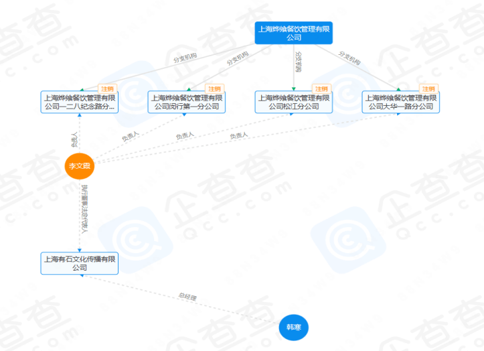The width and height of the screenshot is (484, 351).
Task: Click 分支机构 label on edge to 大华一路分公司
Action: pos(349,58)
